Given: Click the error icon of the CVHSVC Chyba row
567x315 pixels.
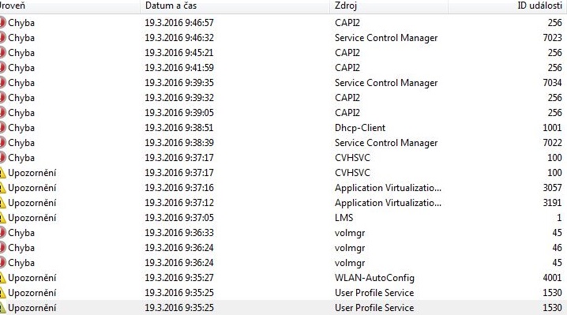Looking at the screenshot, I should pos(2,158).
